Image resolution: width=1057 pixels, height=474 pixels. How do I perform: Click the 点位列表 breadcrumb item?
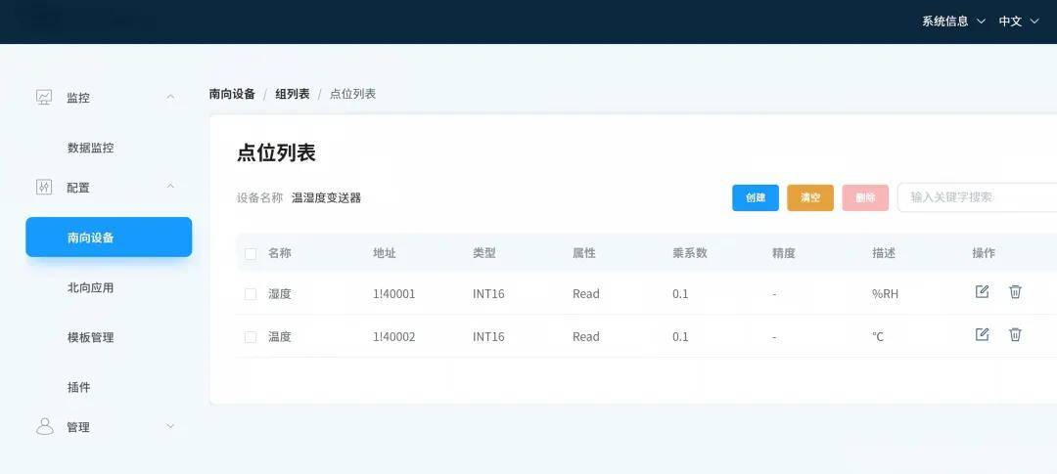point(352,94)
